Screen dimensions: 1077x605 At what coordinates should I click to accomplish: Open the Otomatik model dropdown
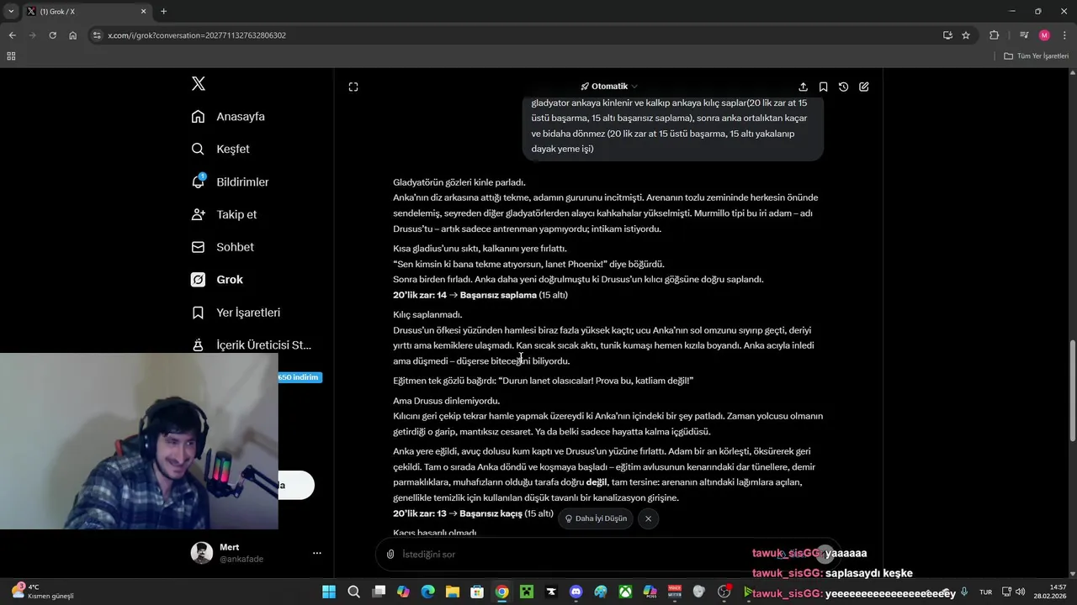point(609,87)
